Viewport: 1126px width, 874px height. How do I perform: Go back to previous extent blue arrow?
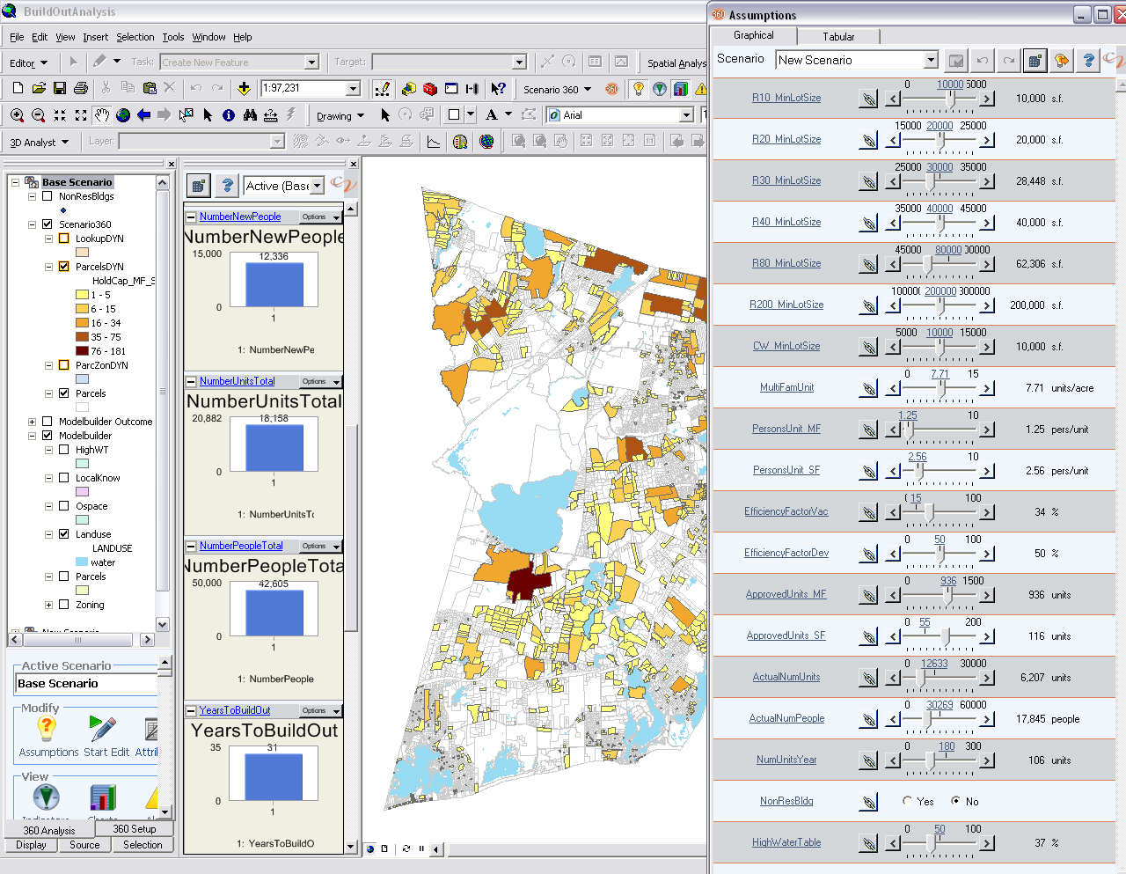[x=143, y=115]
